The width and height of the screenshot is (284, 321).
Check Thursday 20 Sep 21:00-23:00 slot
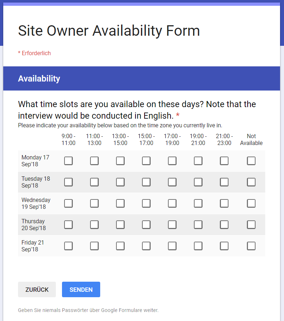click(224, 224)
